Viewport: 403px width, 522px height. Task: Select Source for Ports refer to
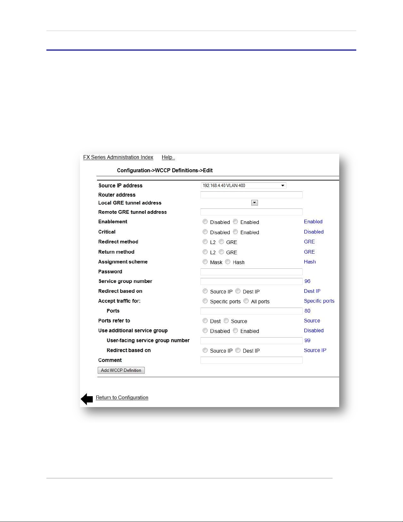coord(226,321)
